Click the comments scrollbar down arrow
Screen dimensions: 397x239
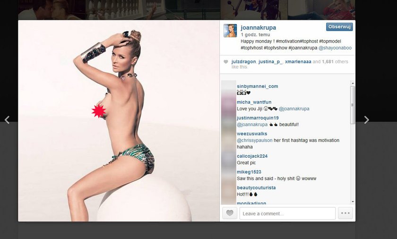[x=353, y=202]
